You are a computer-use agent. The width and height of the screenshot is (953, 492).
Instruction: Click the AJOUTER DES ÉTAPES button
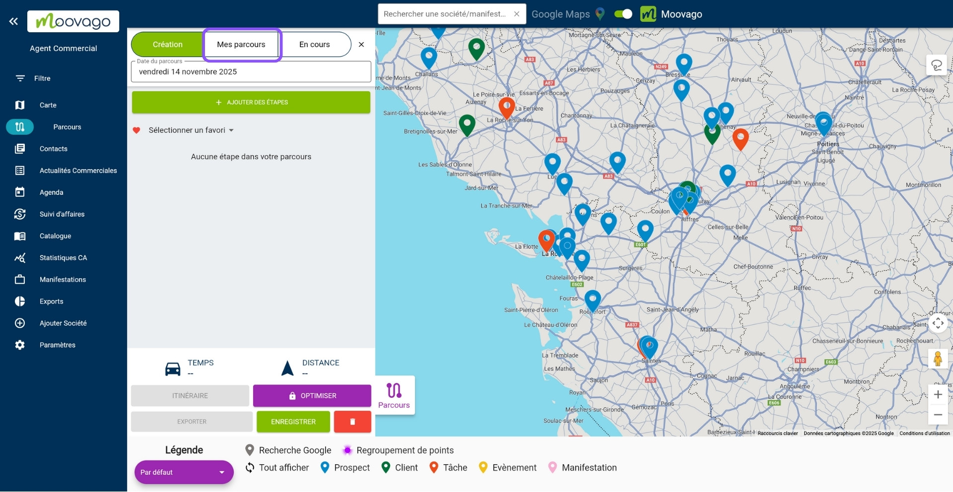click(x=251, y=102)
